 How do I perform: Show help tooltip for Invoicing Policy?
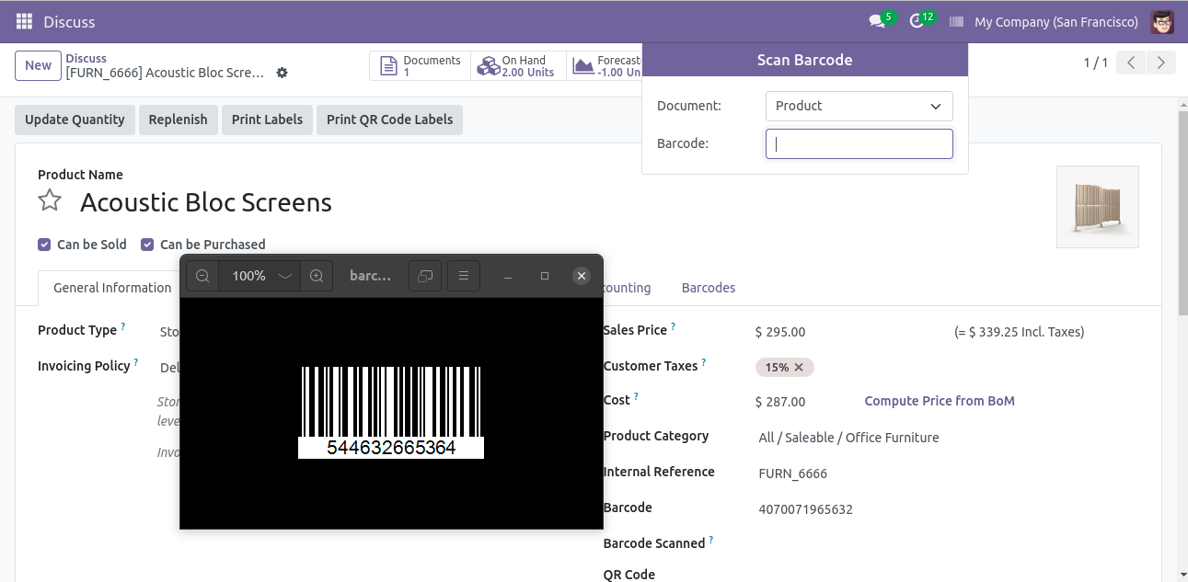pos(136,362)
